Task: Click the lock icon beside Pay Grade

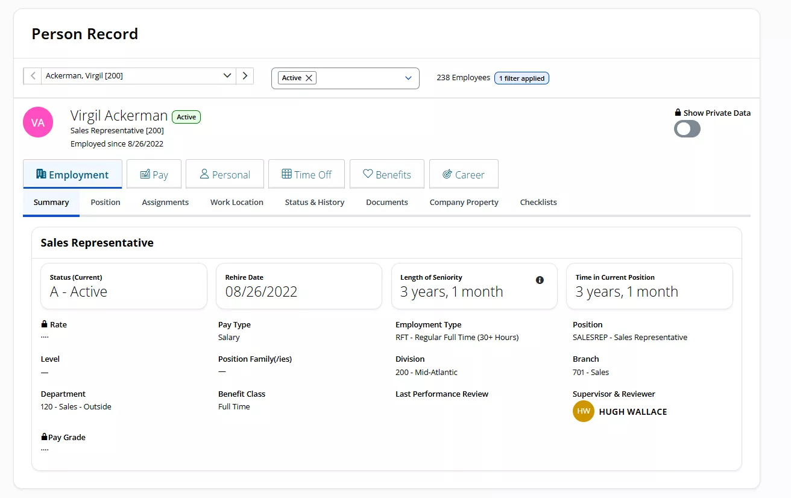Action: click(44, 437)
